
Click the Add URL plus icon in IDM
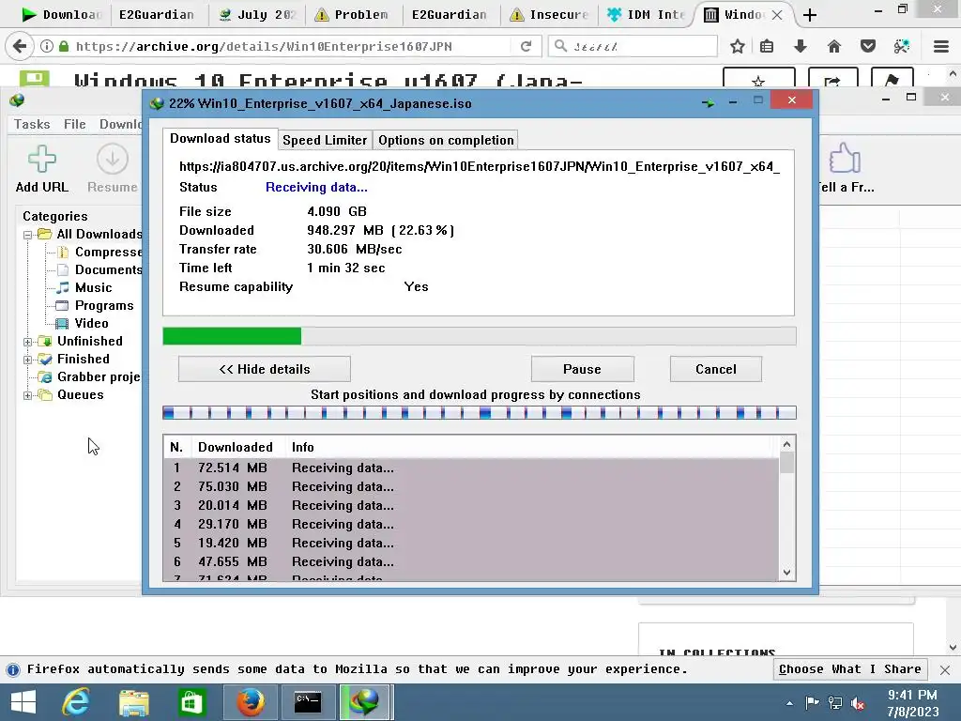[x=42, y=159]
